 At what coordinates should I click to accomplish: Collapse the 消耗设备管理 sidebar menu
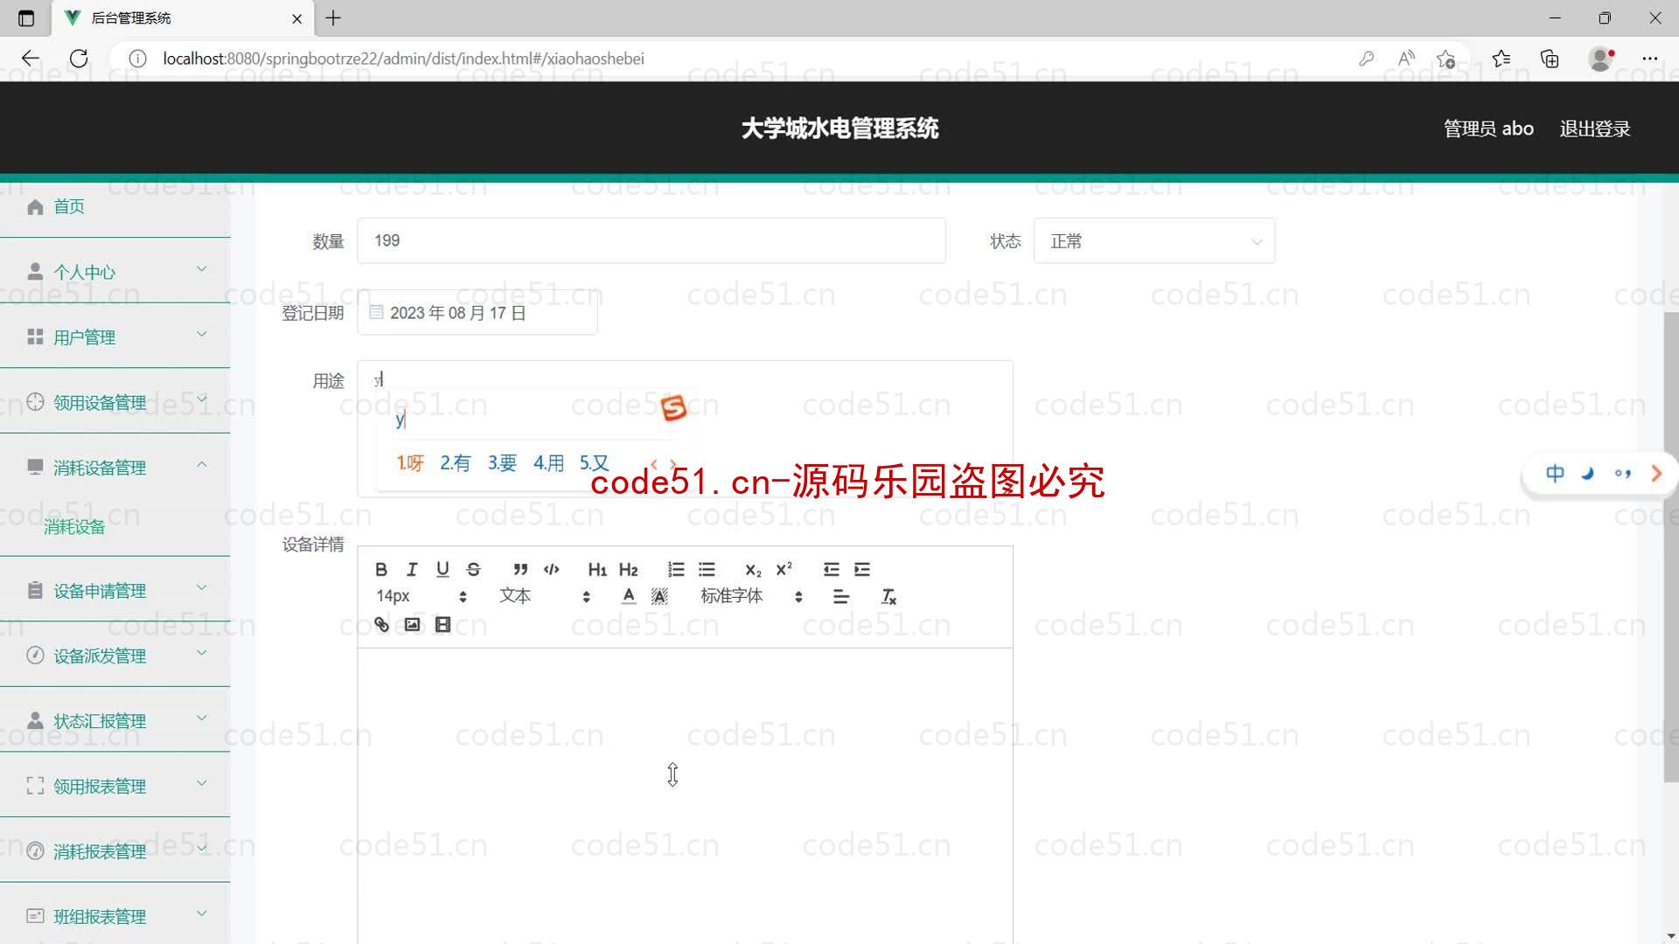point(115,468)
